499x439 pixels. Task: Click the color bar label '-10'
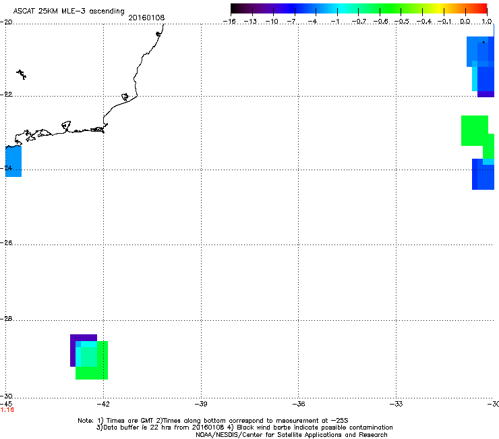click(x=272, y=22)
